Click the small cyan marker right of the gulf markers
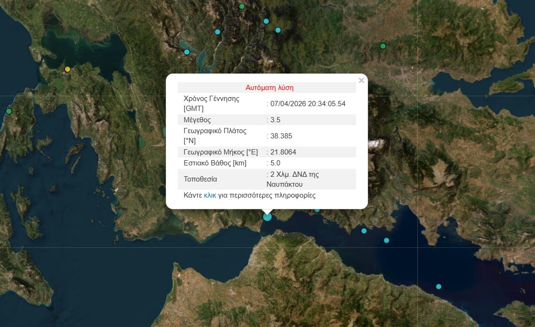535x327 pixels. tap(387, 240)
